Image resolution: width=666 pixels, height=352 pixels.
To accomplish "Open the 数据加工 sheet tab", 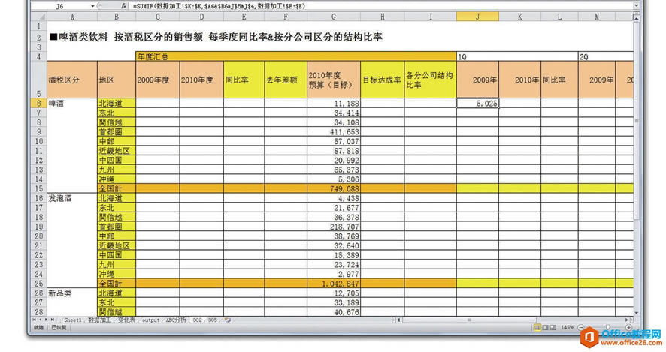I will (x=99, y=320).
